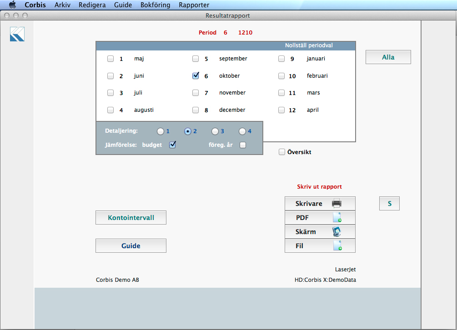Screen dimensions: 457x330
Task: Select Detaljering level 1
Action: [161, 131]
